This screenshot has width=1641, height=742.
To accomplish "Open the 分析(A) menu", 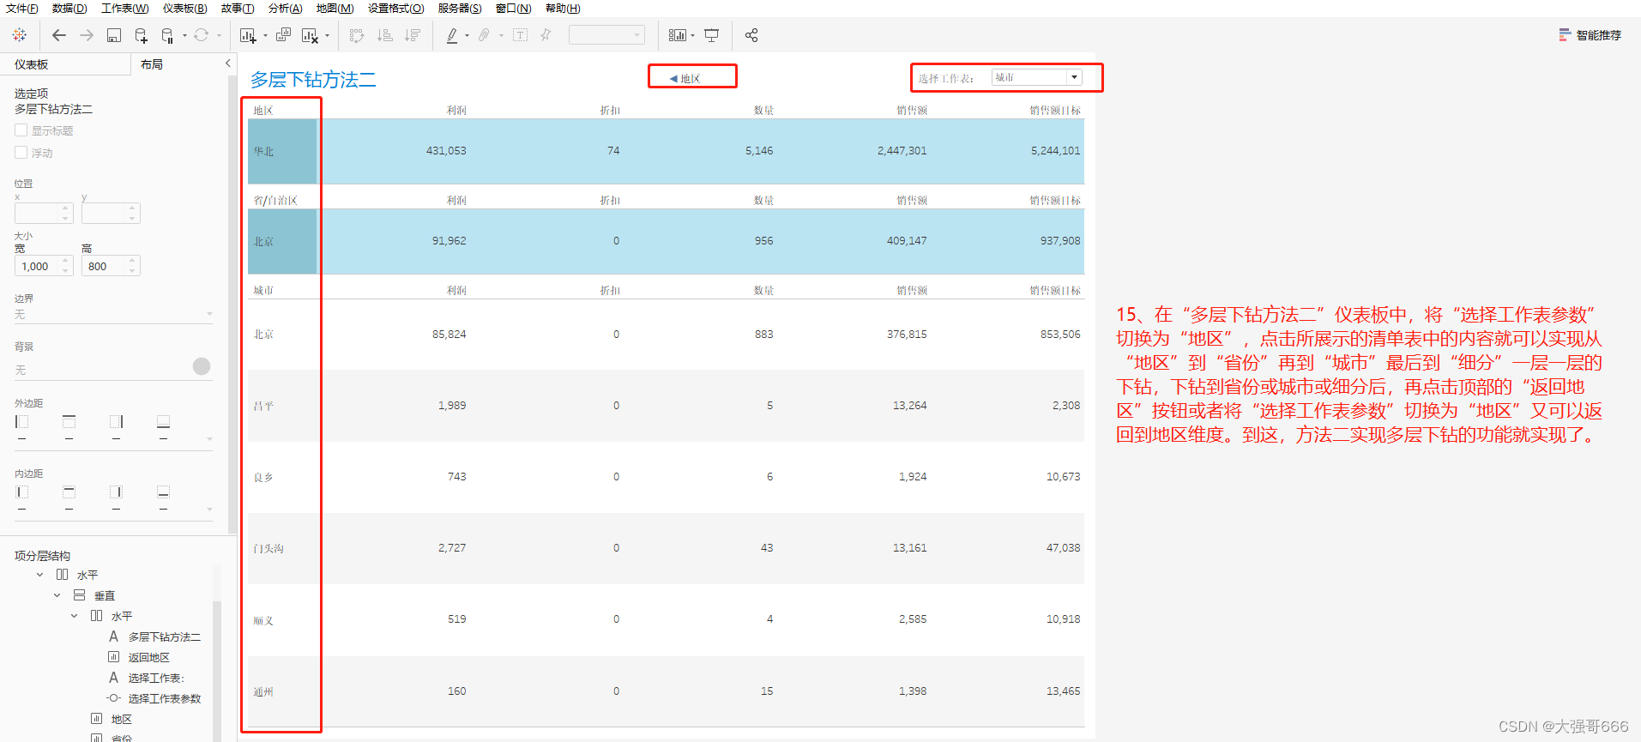I will (285, 9).
